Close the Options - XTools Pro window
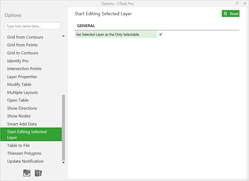Viewport: 249px width, 181px height. 245,3
